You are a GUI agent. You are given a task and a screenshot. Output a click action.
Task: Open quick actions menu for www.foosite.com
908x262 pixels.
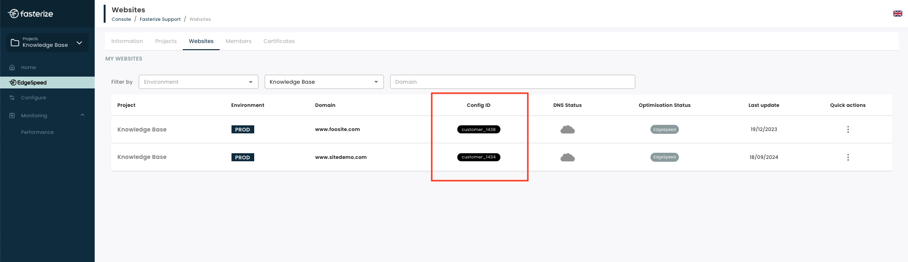(x=848, y=130)
